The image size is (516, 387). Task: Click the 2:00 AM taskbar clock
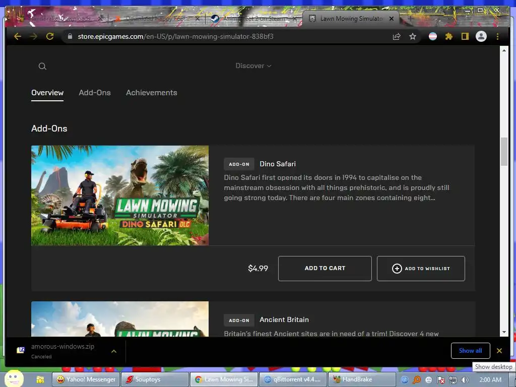pyautogui.click(x=490, y=380)
